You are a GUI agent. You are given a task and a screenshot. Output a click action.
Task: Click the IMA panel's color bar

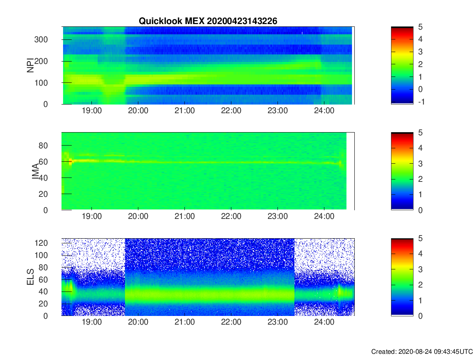402,171
